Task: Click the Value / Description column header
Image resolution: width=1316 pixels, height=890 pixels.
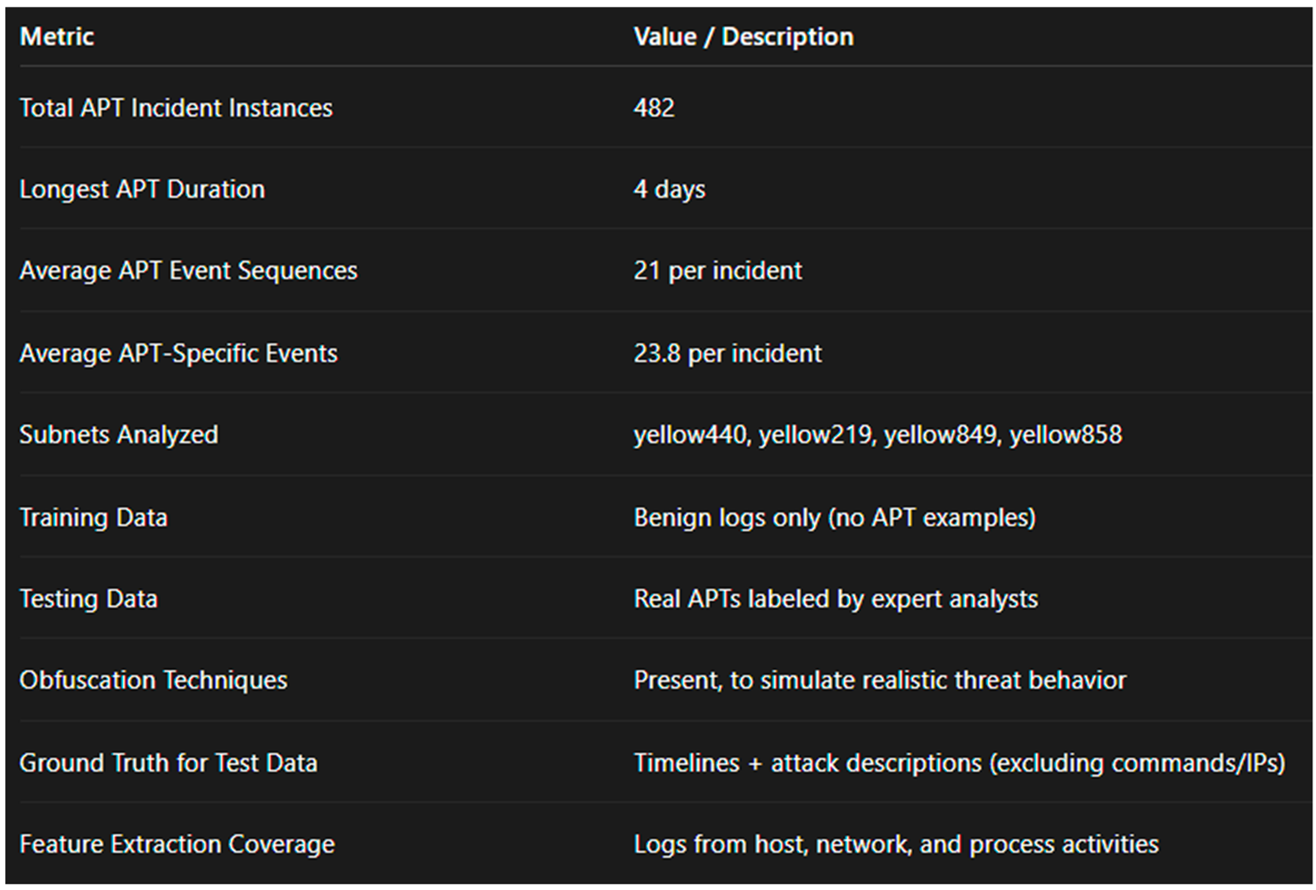Action: (743, 37)
